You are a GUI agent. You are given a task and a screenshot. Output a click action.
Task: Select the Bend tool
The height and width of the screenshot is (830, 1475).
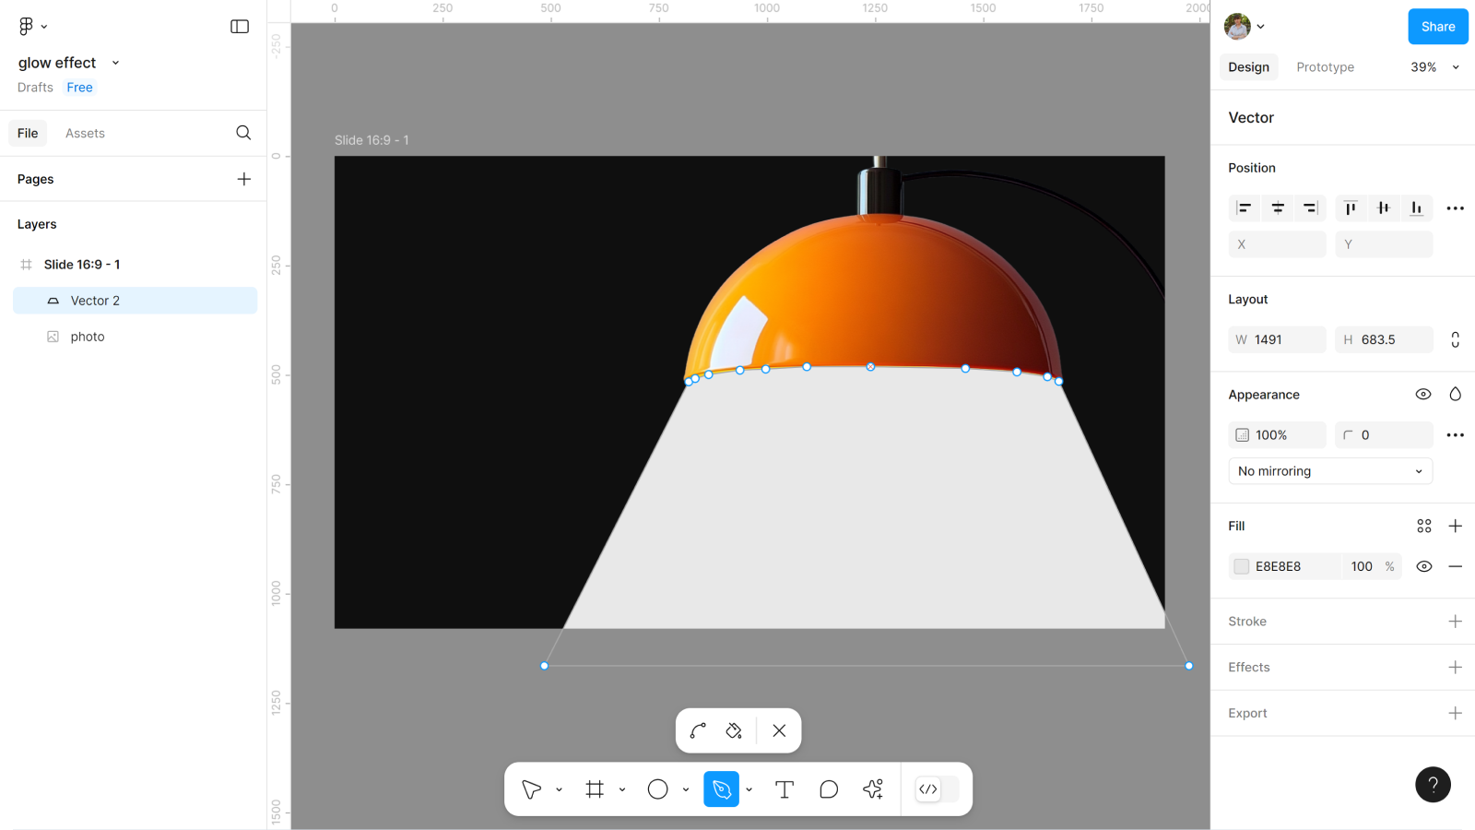click(698, 730)
